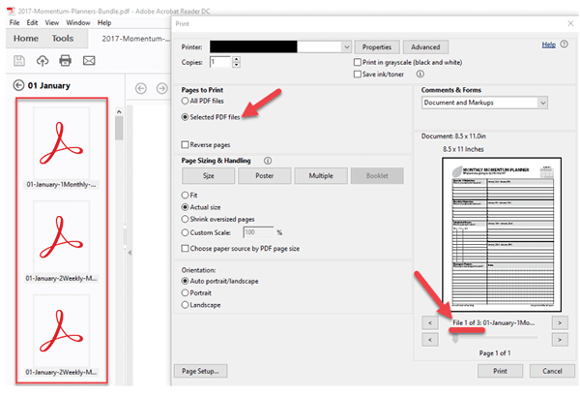Click the Copies input field

[x=220, y=62]
